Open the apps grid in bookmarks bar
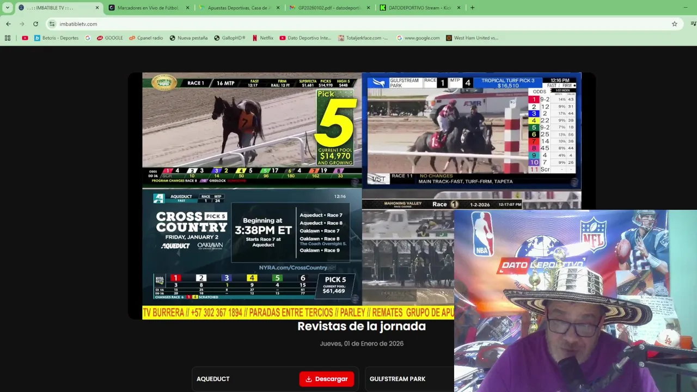The height and width of the screenshot is (392, 697). click(8, 38)
